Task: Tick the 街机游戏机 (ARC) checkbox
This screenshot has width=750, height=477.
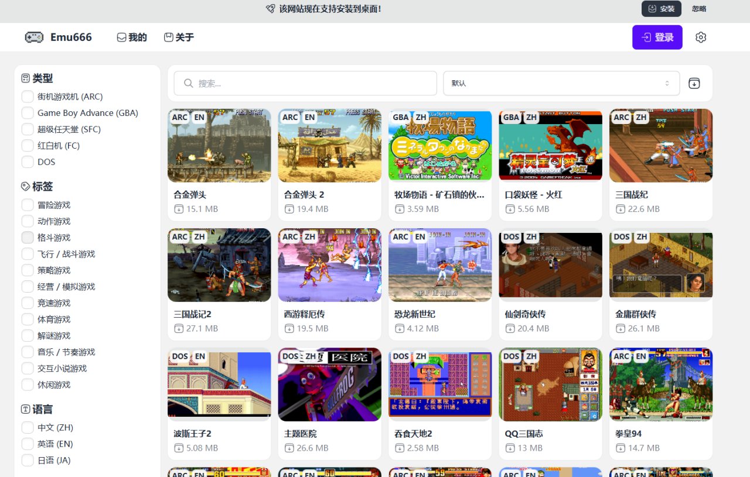Action: point(27,97)
